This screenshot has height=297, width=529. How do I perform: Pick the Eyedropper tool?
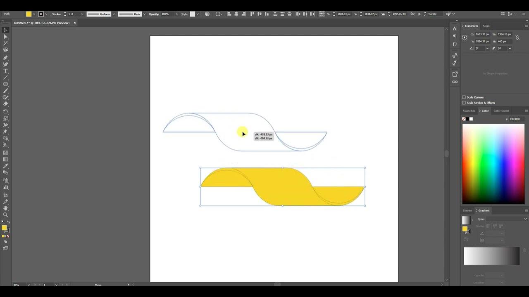pos(5,166)
